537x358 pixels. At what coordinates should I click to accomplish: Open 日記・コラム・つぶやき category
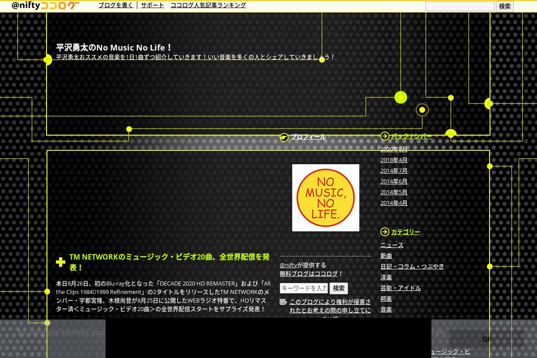[413, 266]
